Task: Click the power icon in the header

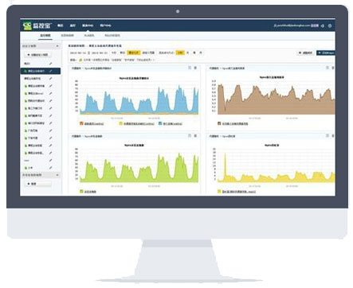Action: click(x=330, y=25)
